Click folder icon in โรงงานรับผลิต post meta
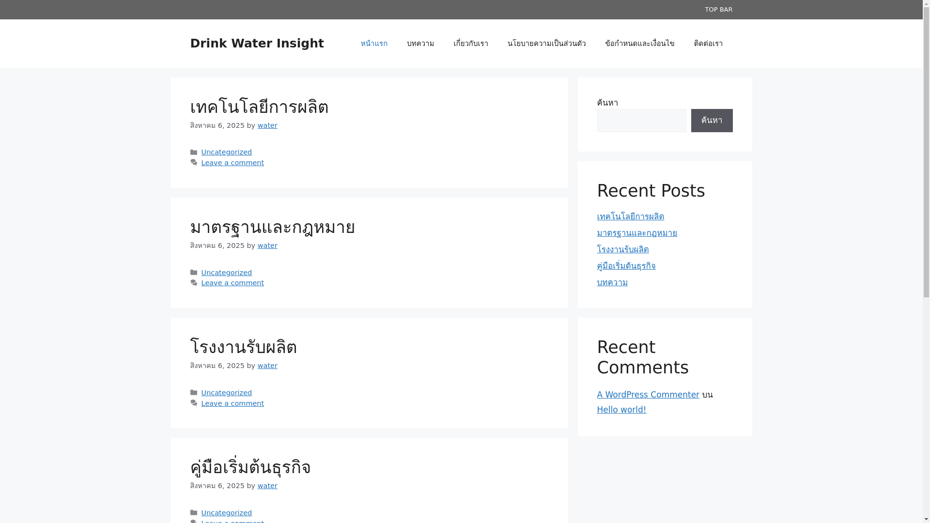930x523 pixels. 194,393
